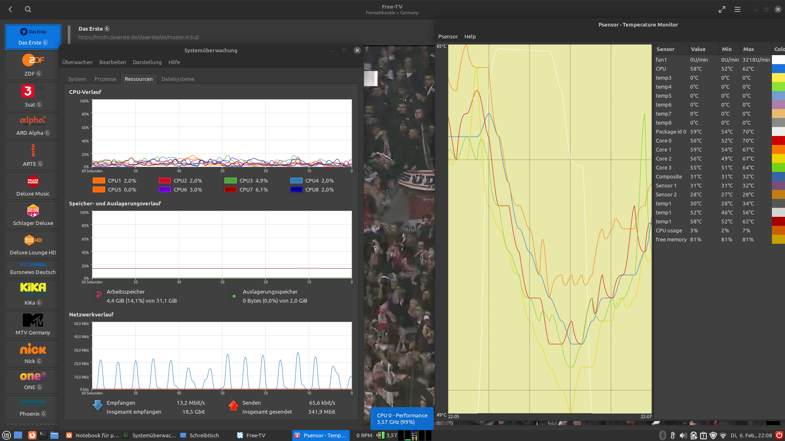The image size is (785, 441).
Task: Switch to the Dateisysteme tab
Action: [x=178, y=79]
